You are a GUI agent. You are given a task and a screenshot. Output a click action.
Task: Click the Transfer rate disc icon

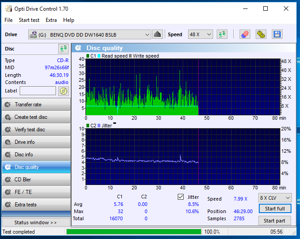click(x=8, y=105)
